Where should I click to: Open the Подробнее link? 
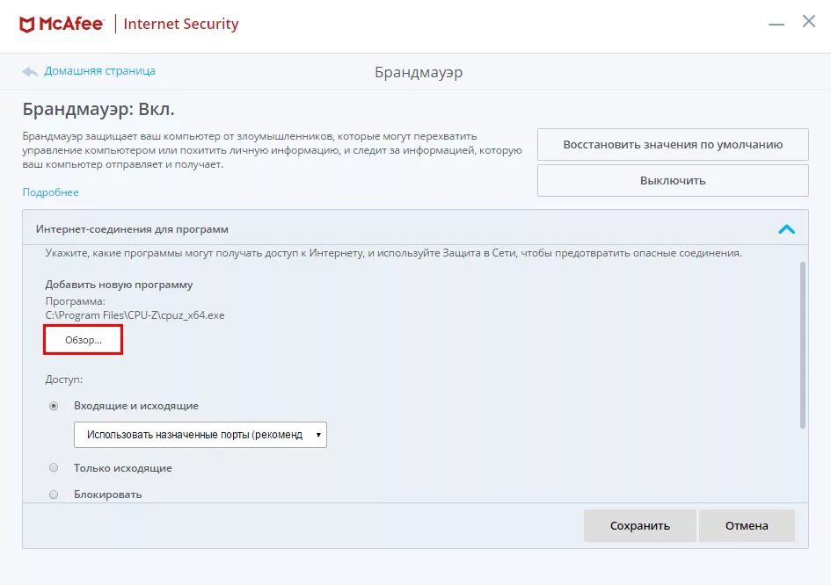coord(50,192)
